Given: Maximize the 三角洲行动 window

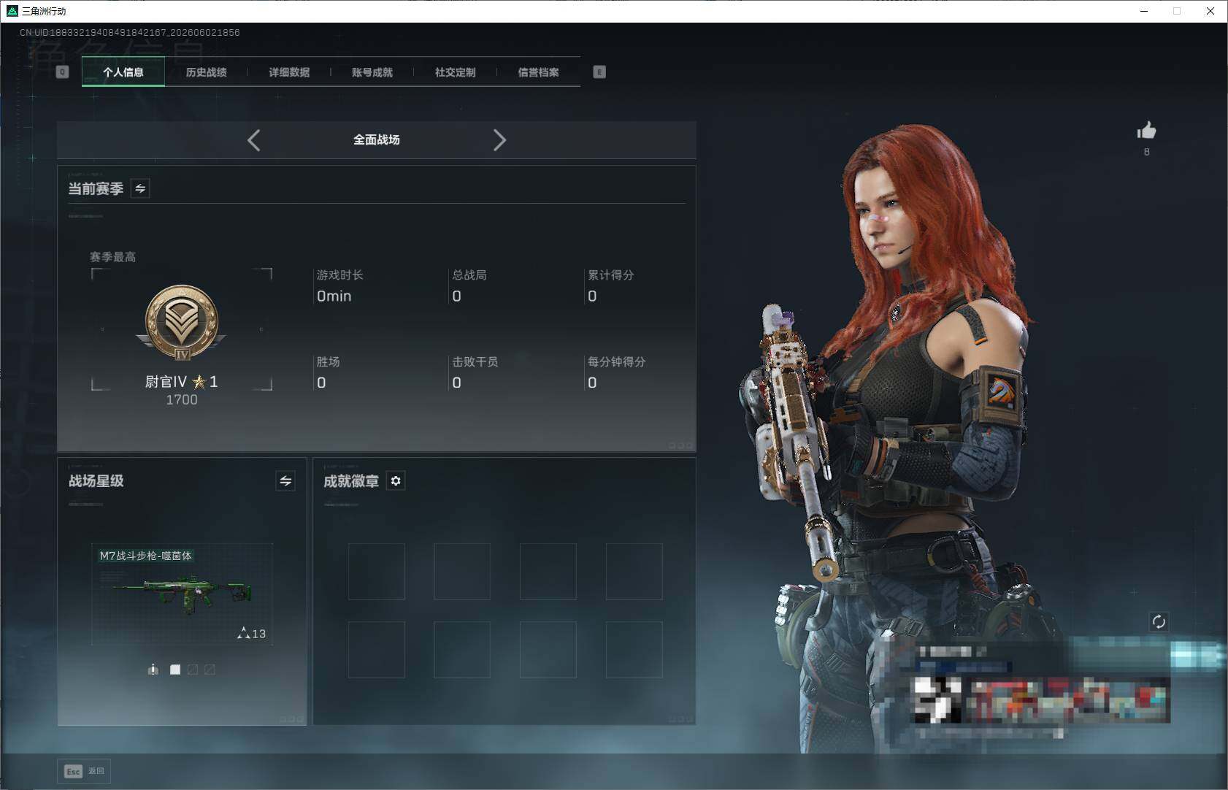Looking at the screenshot, I should pos(1177,11).
